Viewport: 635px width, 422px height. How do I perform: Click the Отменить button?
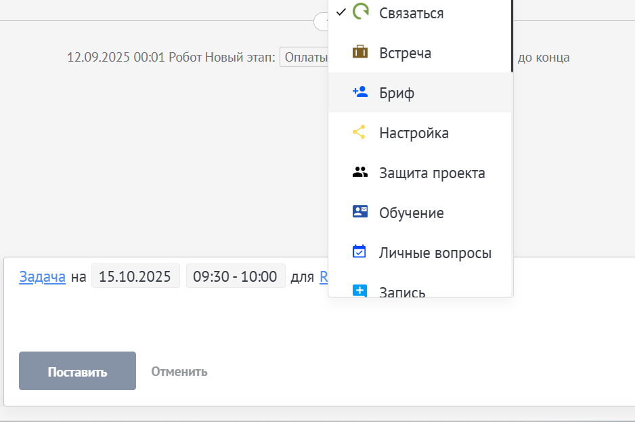pyautogui.click(x=179, y=371)
